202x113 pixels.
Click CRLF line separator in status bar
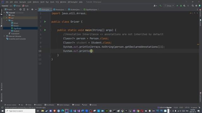tap(181, 107)
